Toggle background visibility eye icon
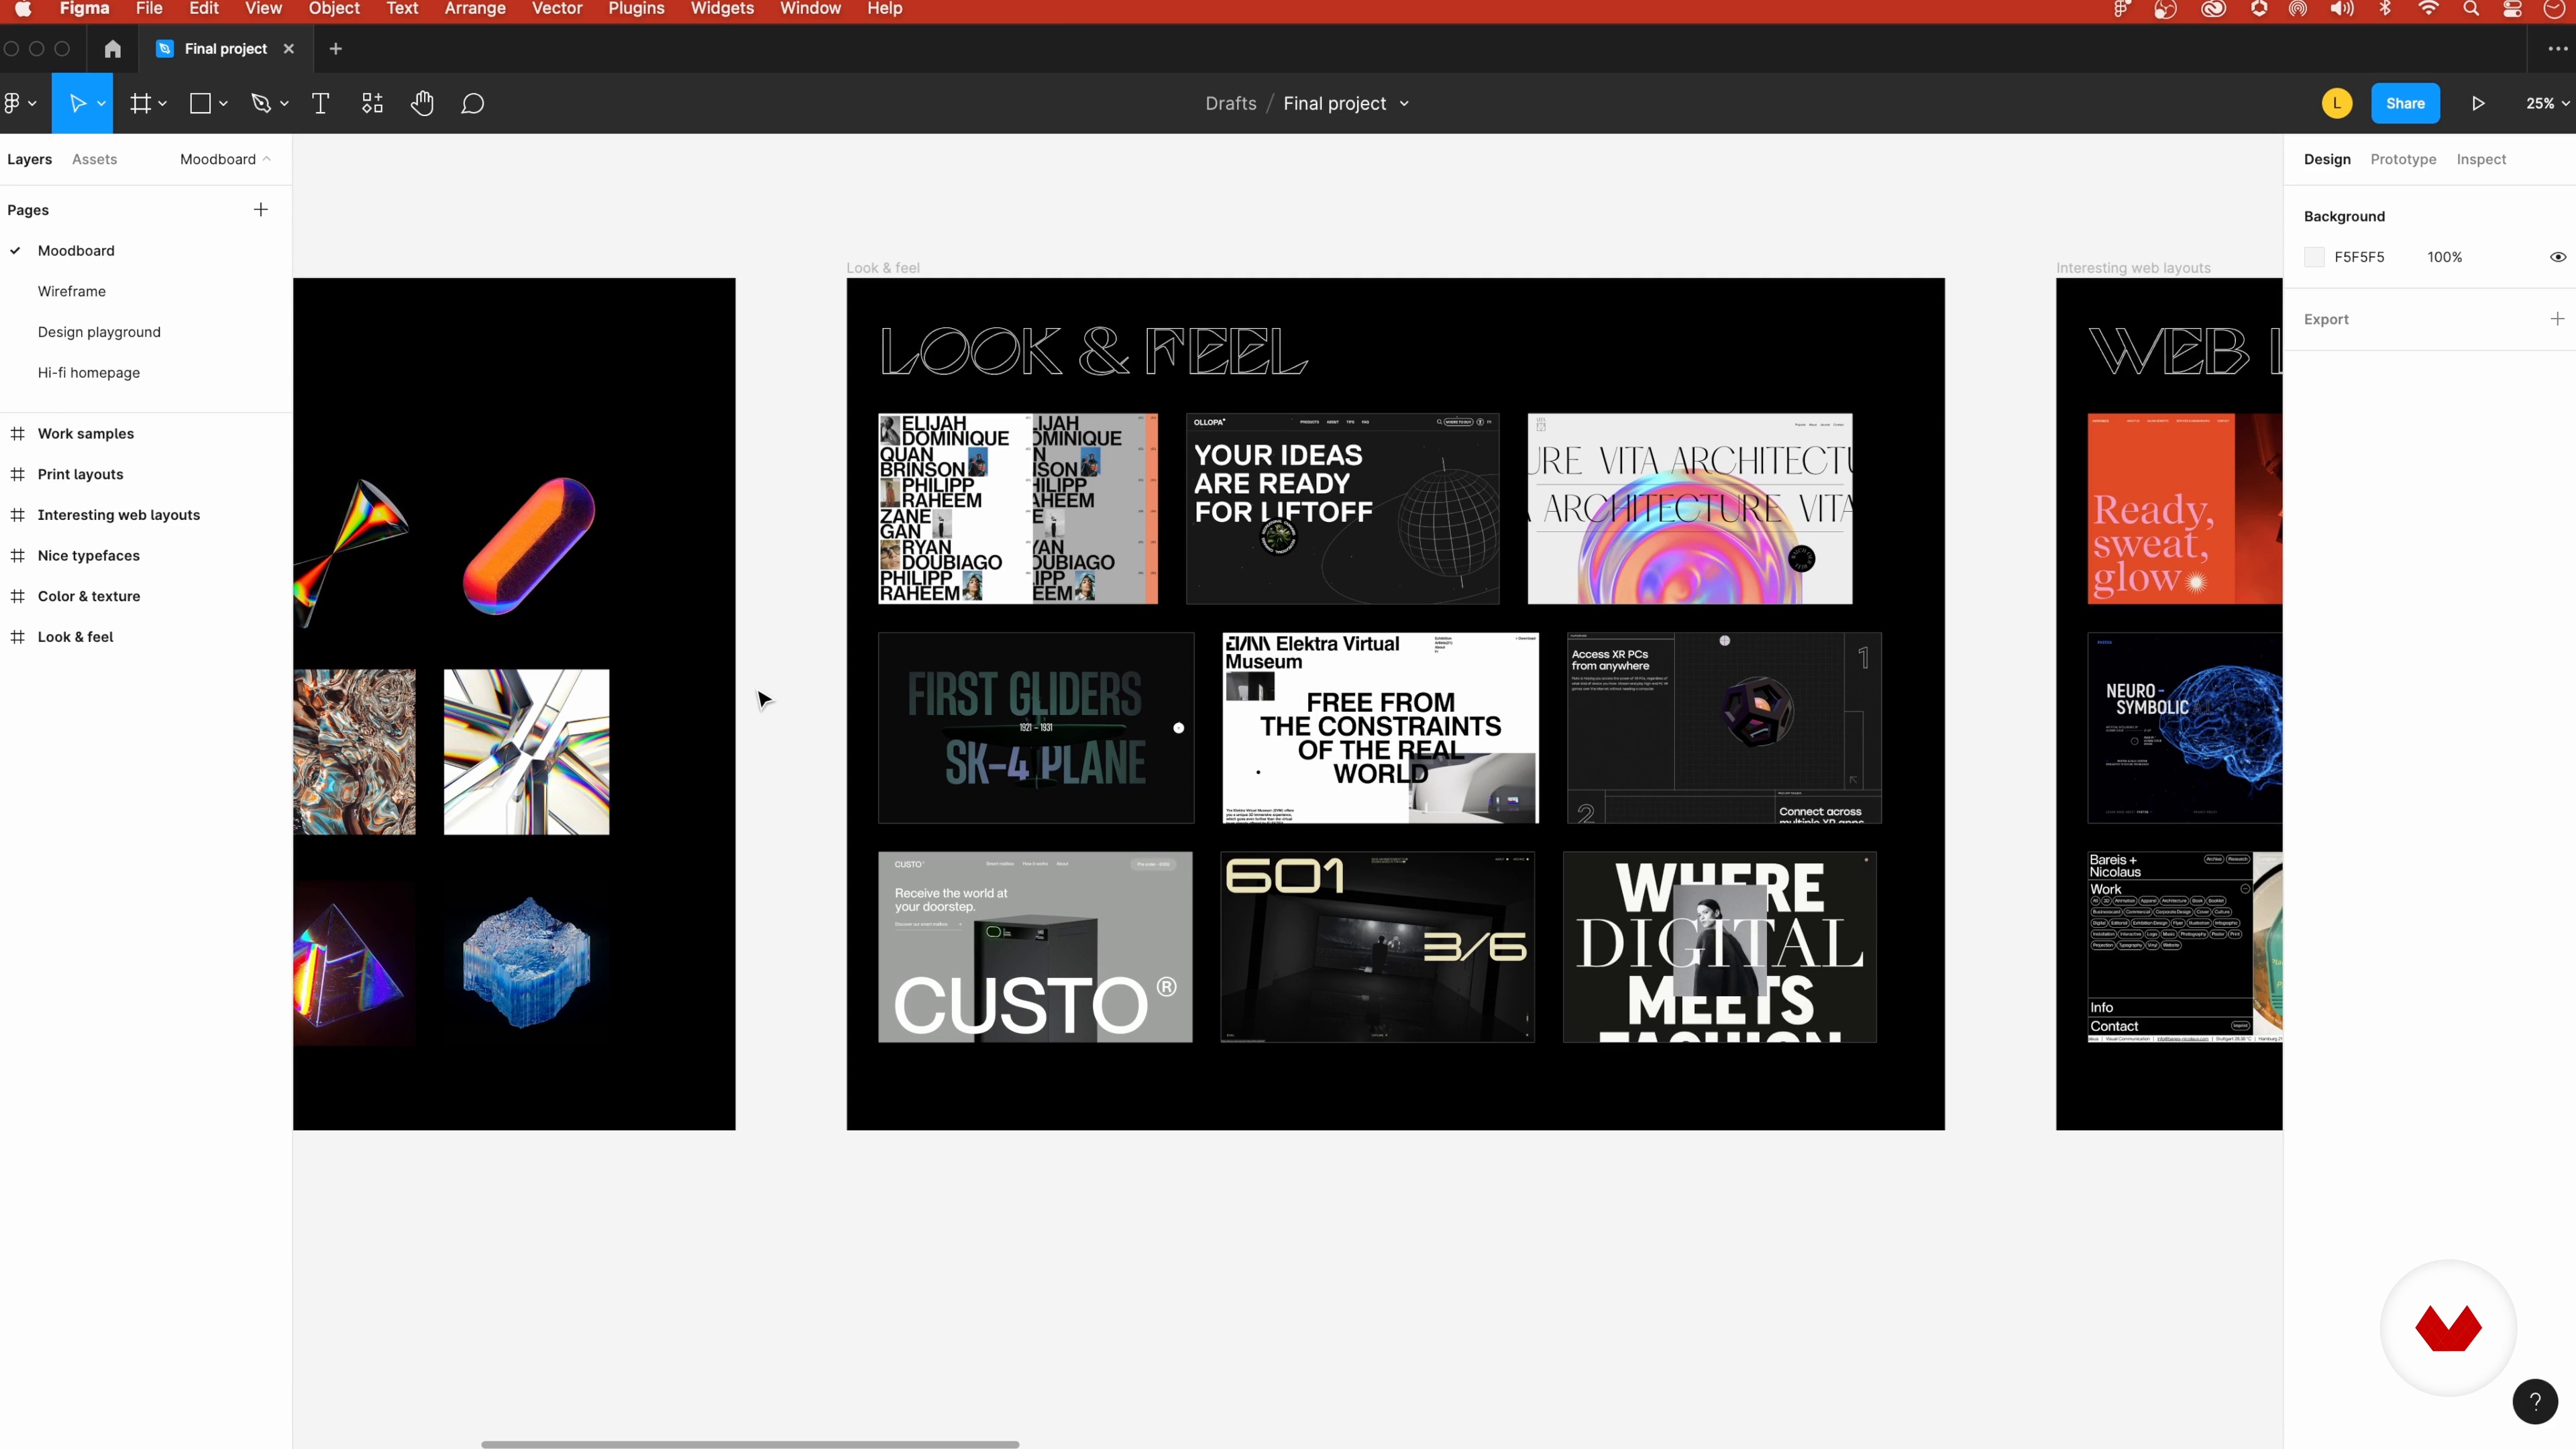 click(x=2557, y=257)
